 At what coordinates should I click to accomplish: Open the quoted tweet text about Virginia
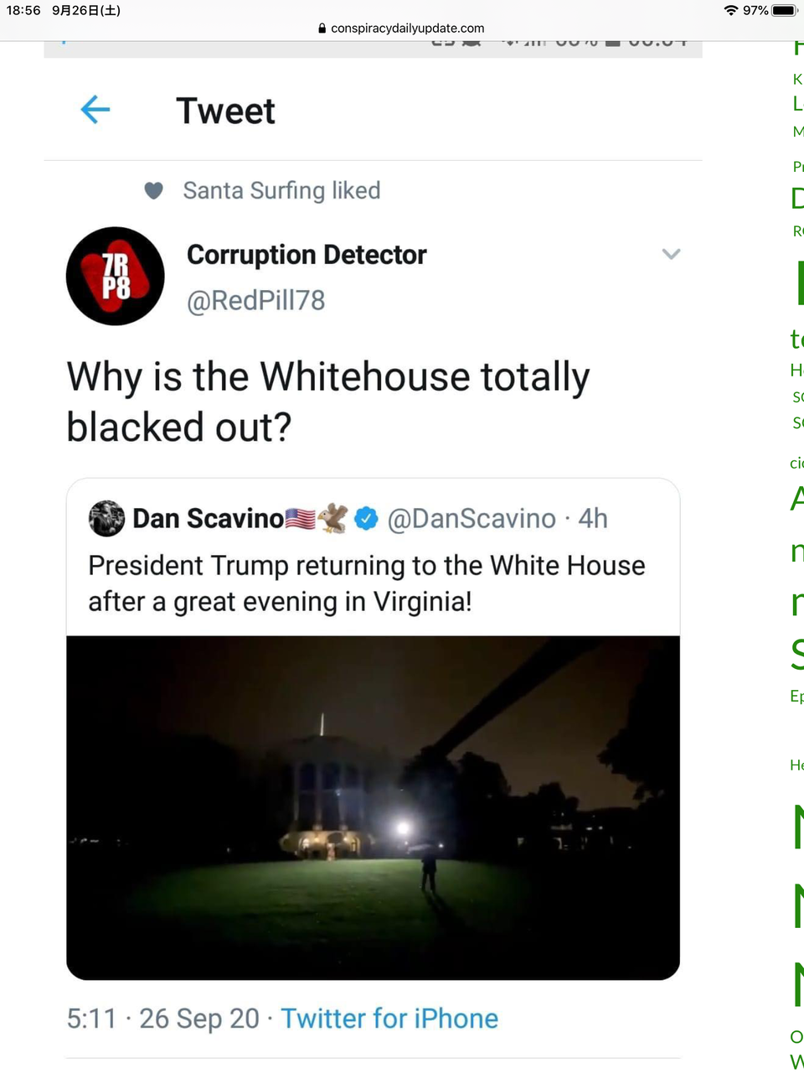[366, 583]
